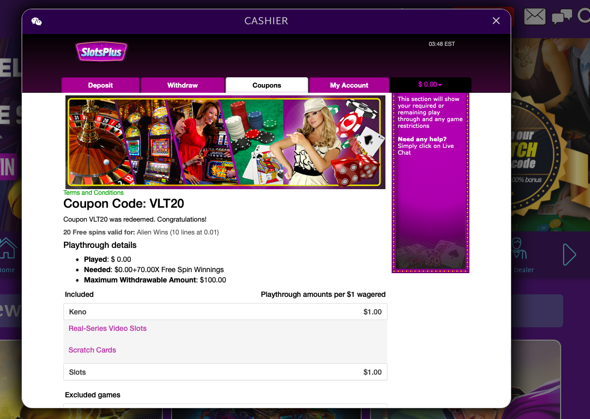The width and height of the screenshot is (590, 419).
Task: Go to the My Account tab
Action: pyautogui.click(x=349, y=85)
